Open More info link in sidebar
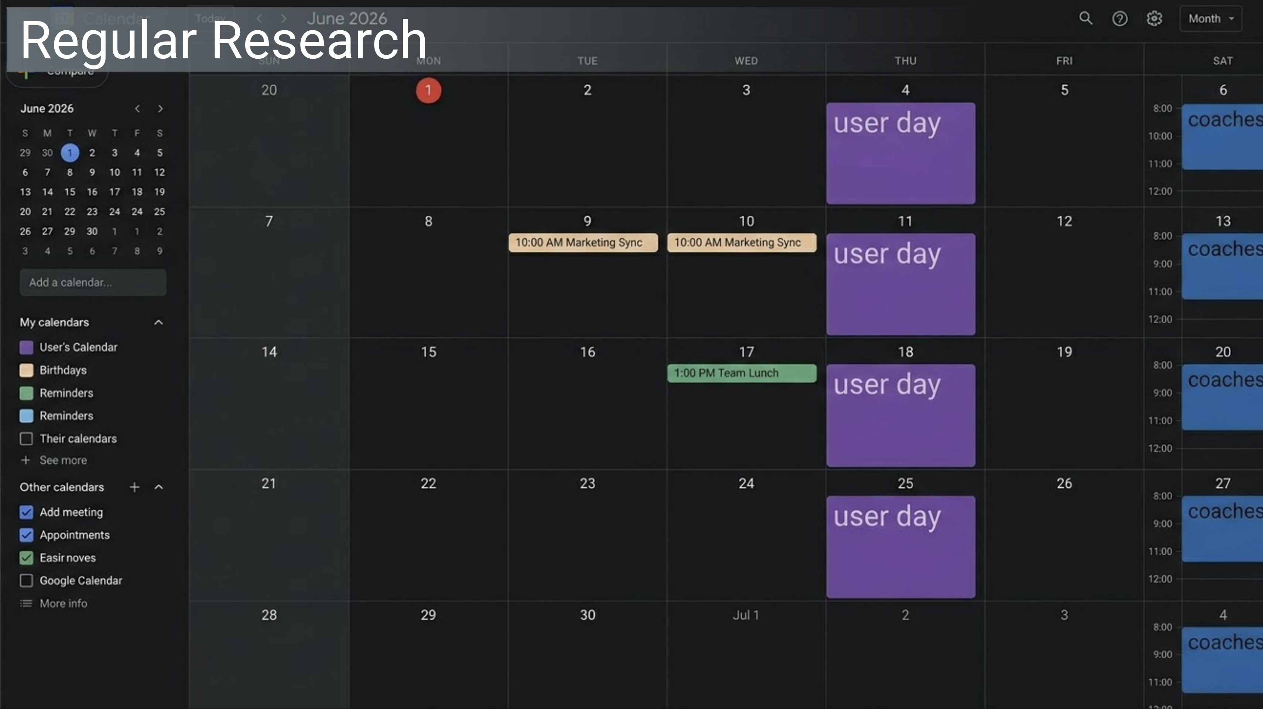This screenshot has height=709, width=1263. (64, 603)
